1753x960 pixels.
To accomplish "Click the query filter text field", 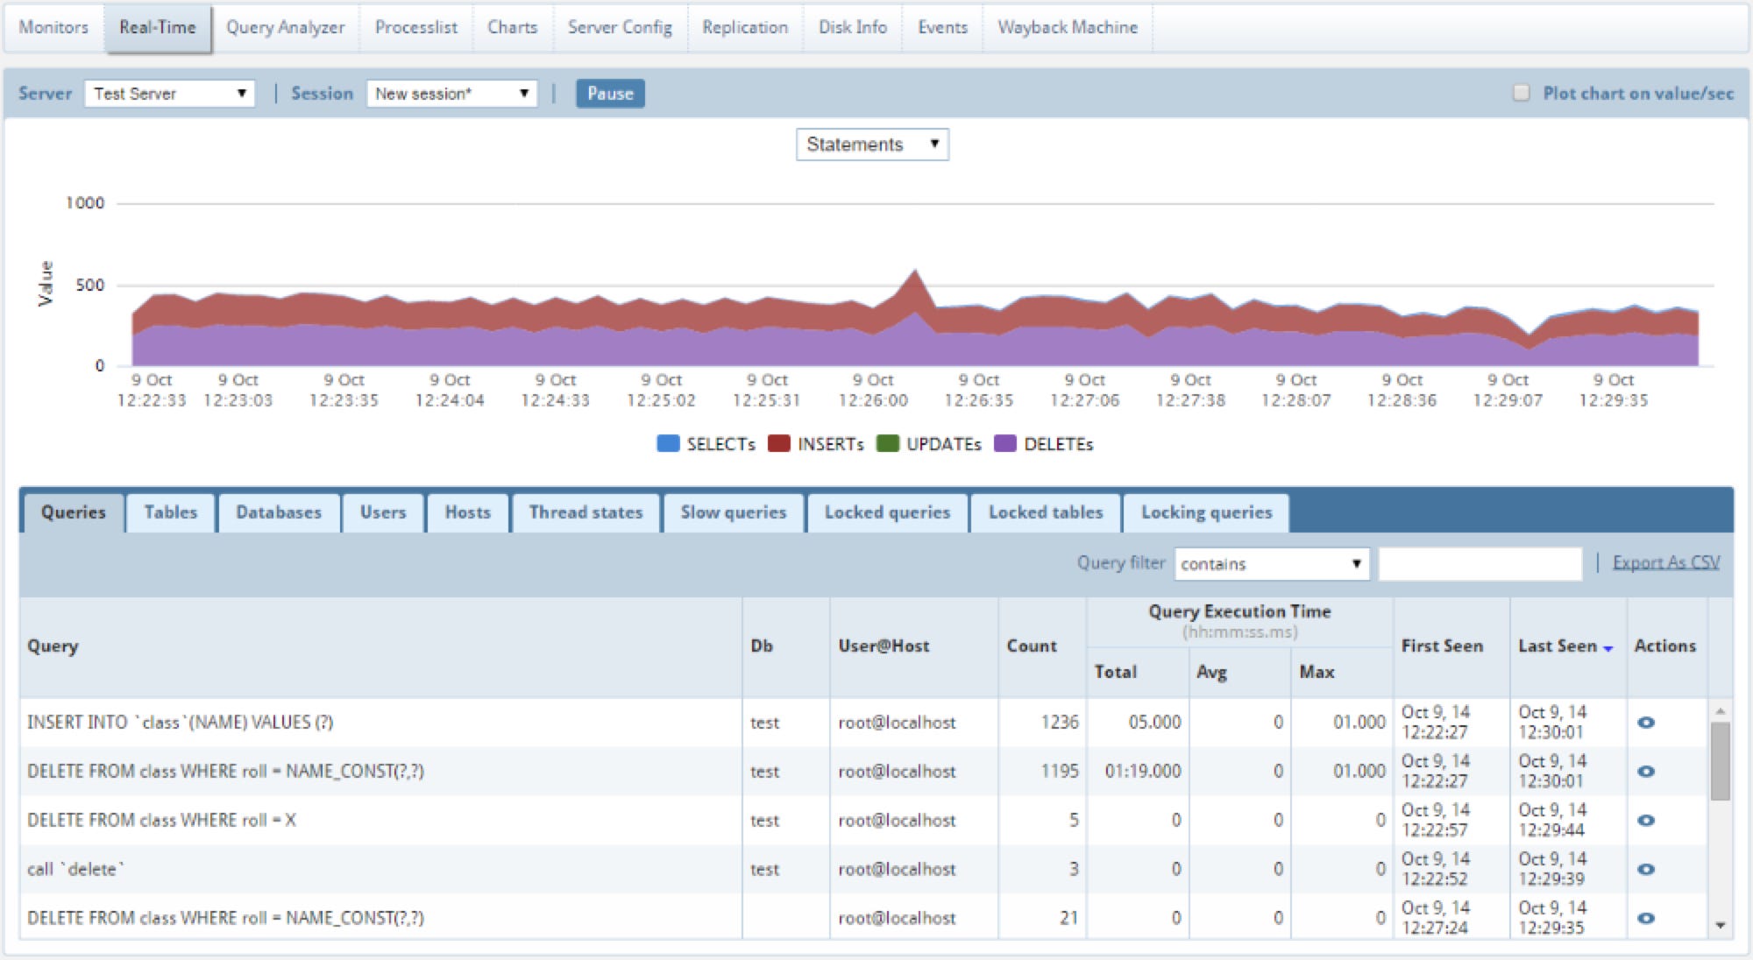I will click(x=1480, y=564).
